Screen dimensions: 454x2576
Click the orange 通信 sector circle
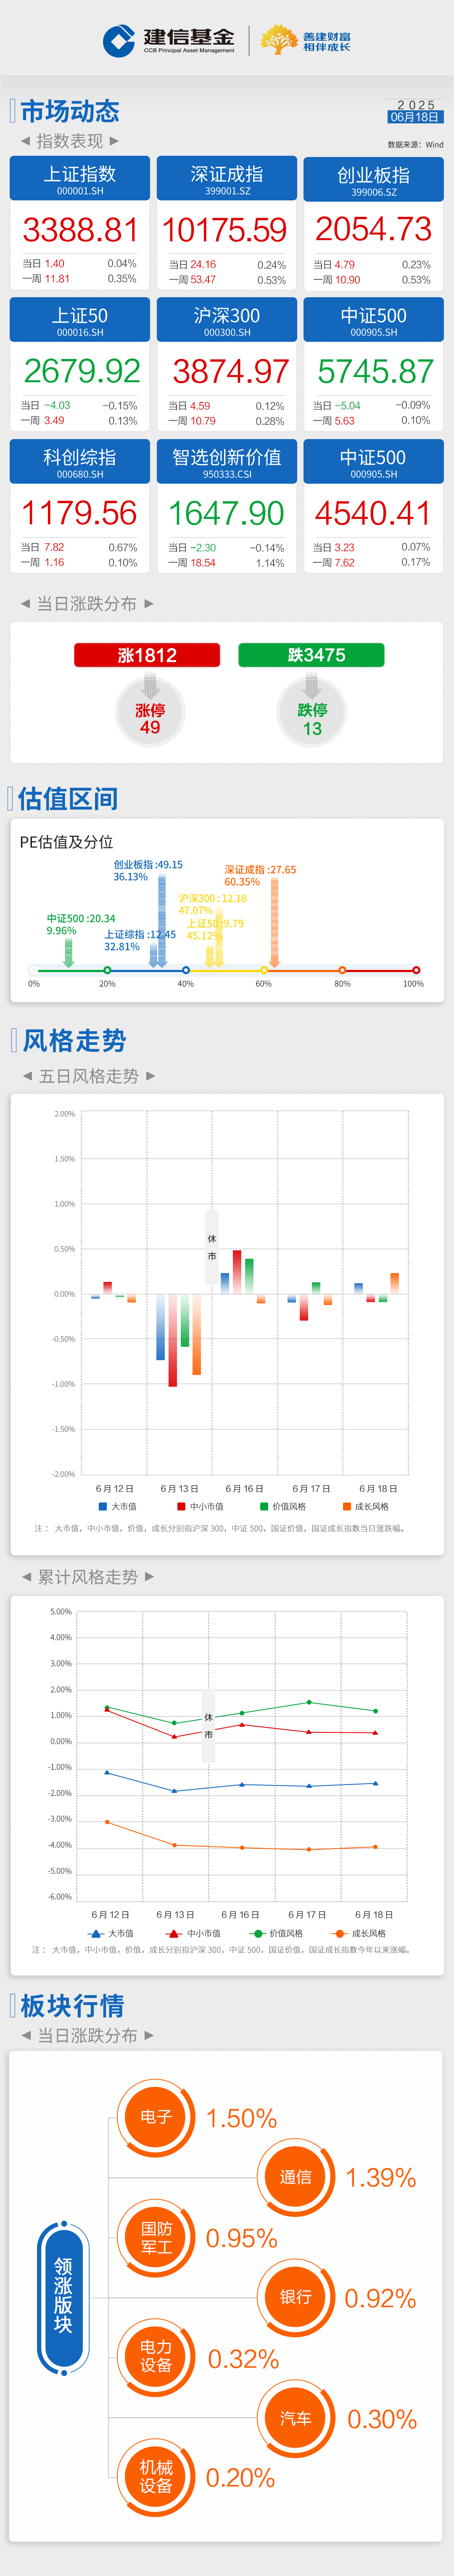point(296,2177)
